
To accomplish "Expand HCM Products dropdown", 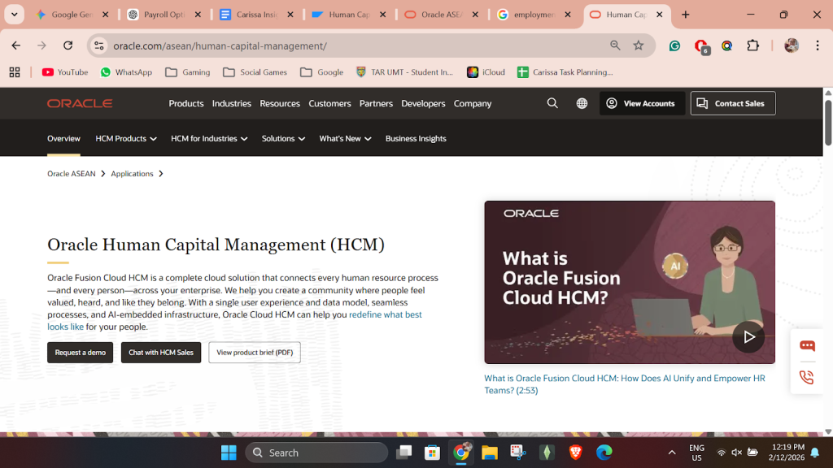I will [x=126, y=138].
